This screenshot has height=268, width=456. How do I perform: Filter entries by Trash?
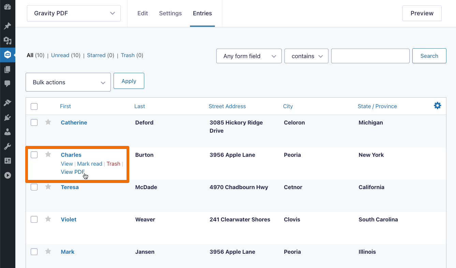click(128, 55)
